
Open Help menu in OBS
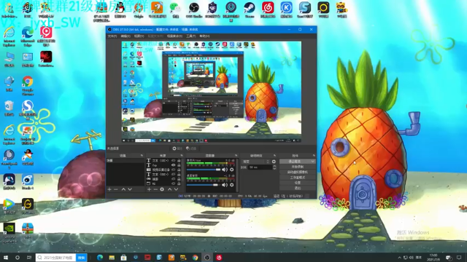(204, 36)
